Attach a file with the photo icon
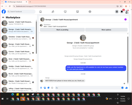132x105 pixels. click(45, 88)
